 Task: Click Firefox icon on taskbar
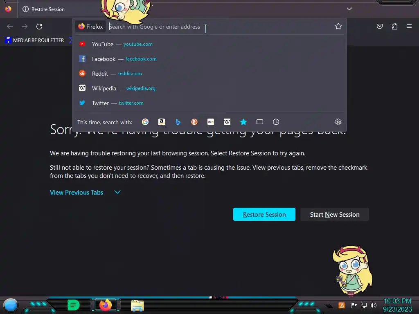pyautogui.click(x=106, y=305)
